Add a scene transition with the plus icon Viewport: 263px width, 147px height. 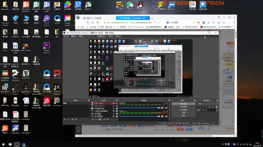click(209, 107)
